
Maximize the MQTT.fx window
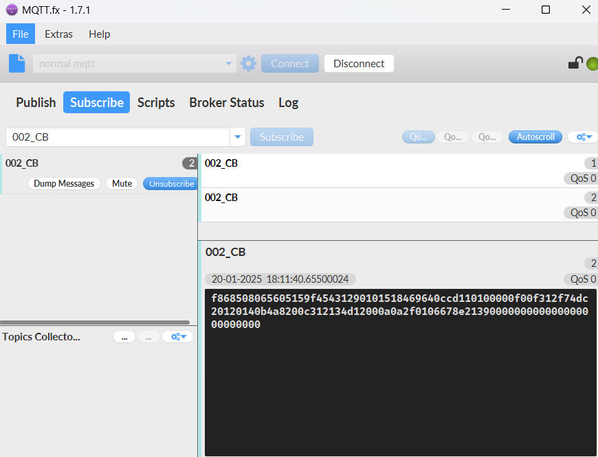pyautogui.click(x=546, y=10)
